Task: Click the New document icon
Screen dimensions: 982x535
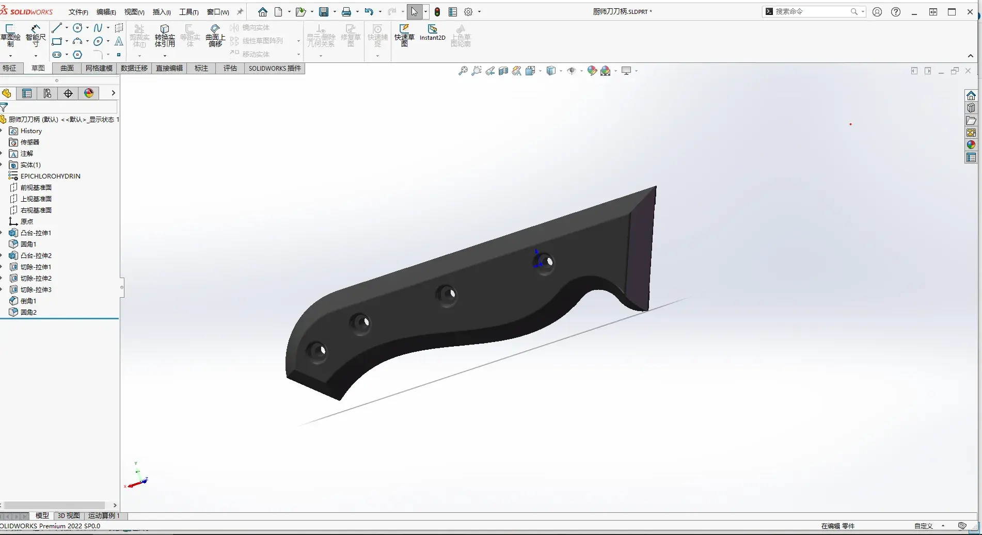Action: tap(279, 12)
